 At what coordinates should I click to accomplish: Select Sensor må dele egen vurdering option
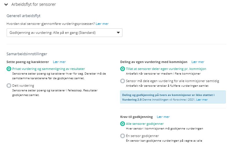pos(122,81)
